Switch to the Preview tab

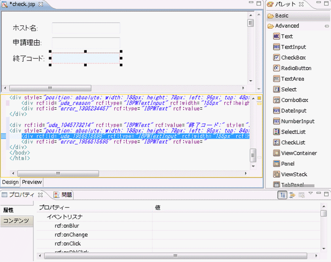pos(32,182)
